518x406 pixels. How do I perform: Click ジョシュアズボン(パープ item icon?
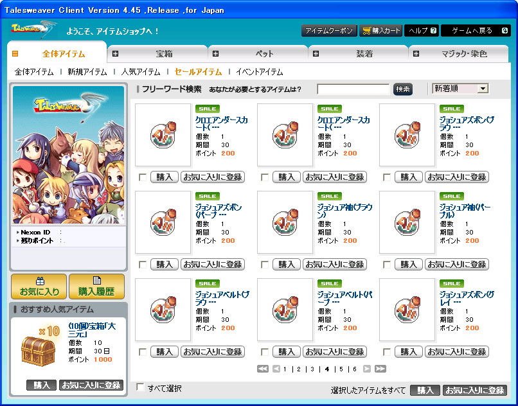(163, 222)
